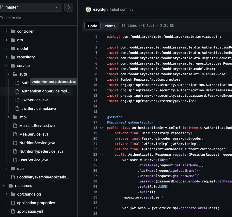The image size is (232, 217).
Task: Open the master branch dropdown
Action: point(31,7)
